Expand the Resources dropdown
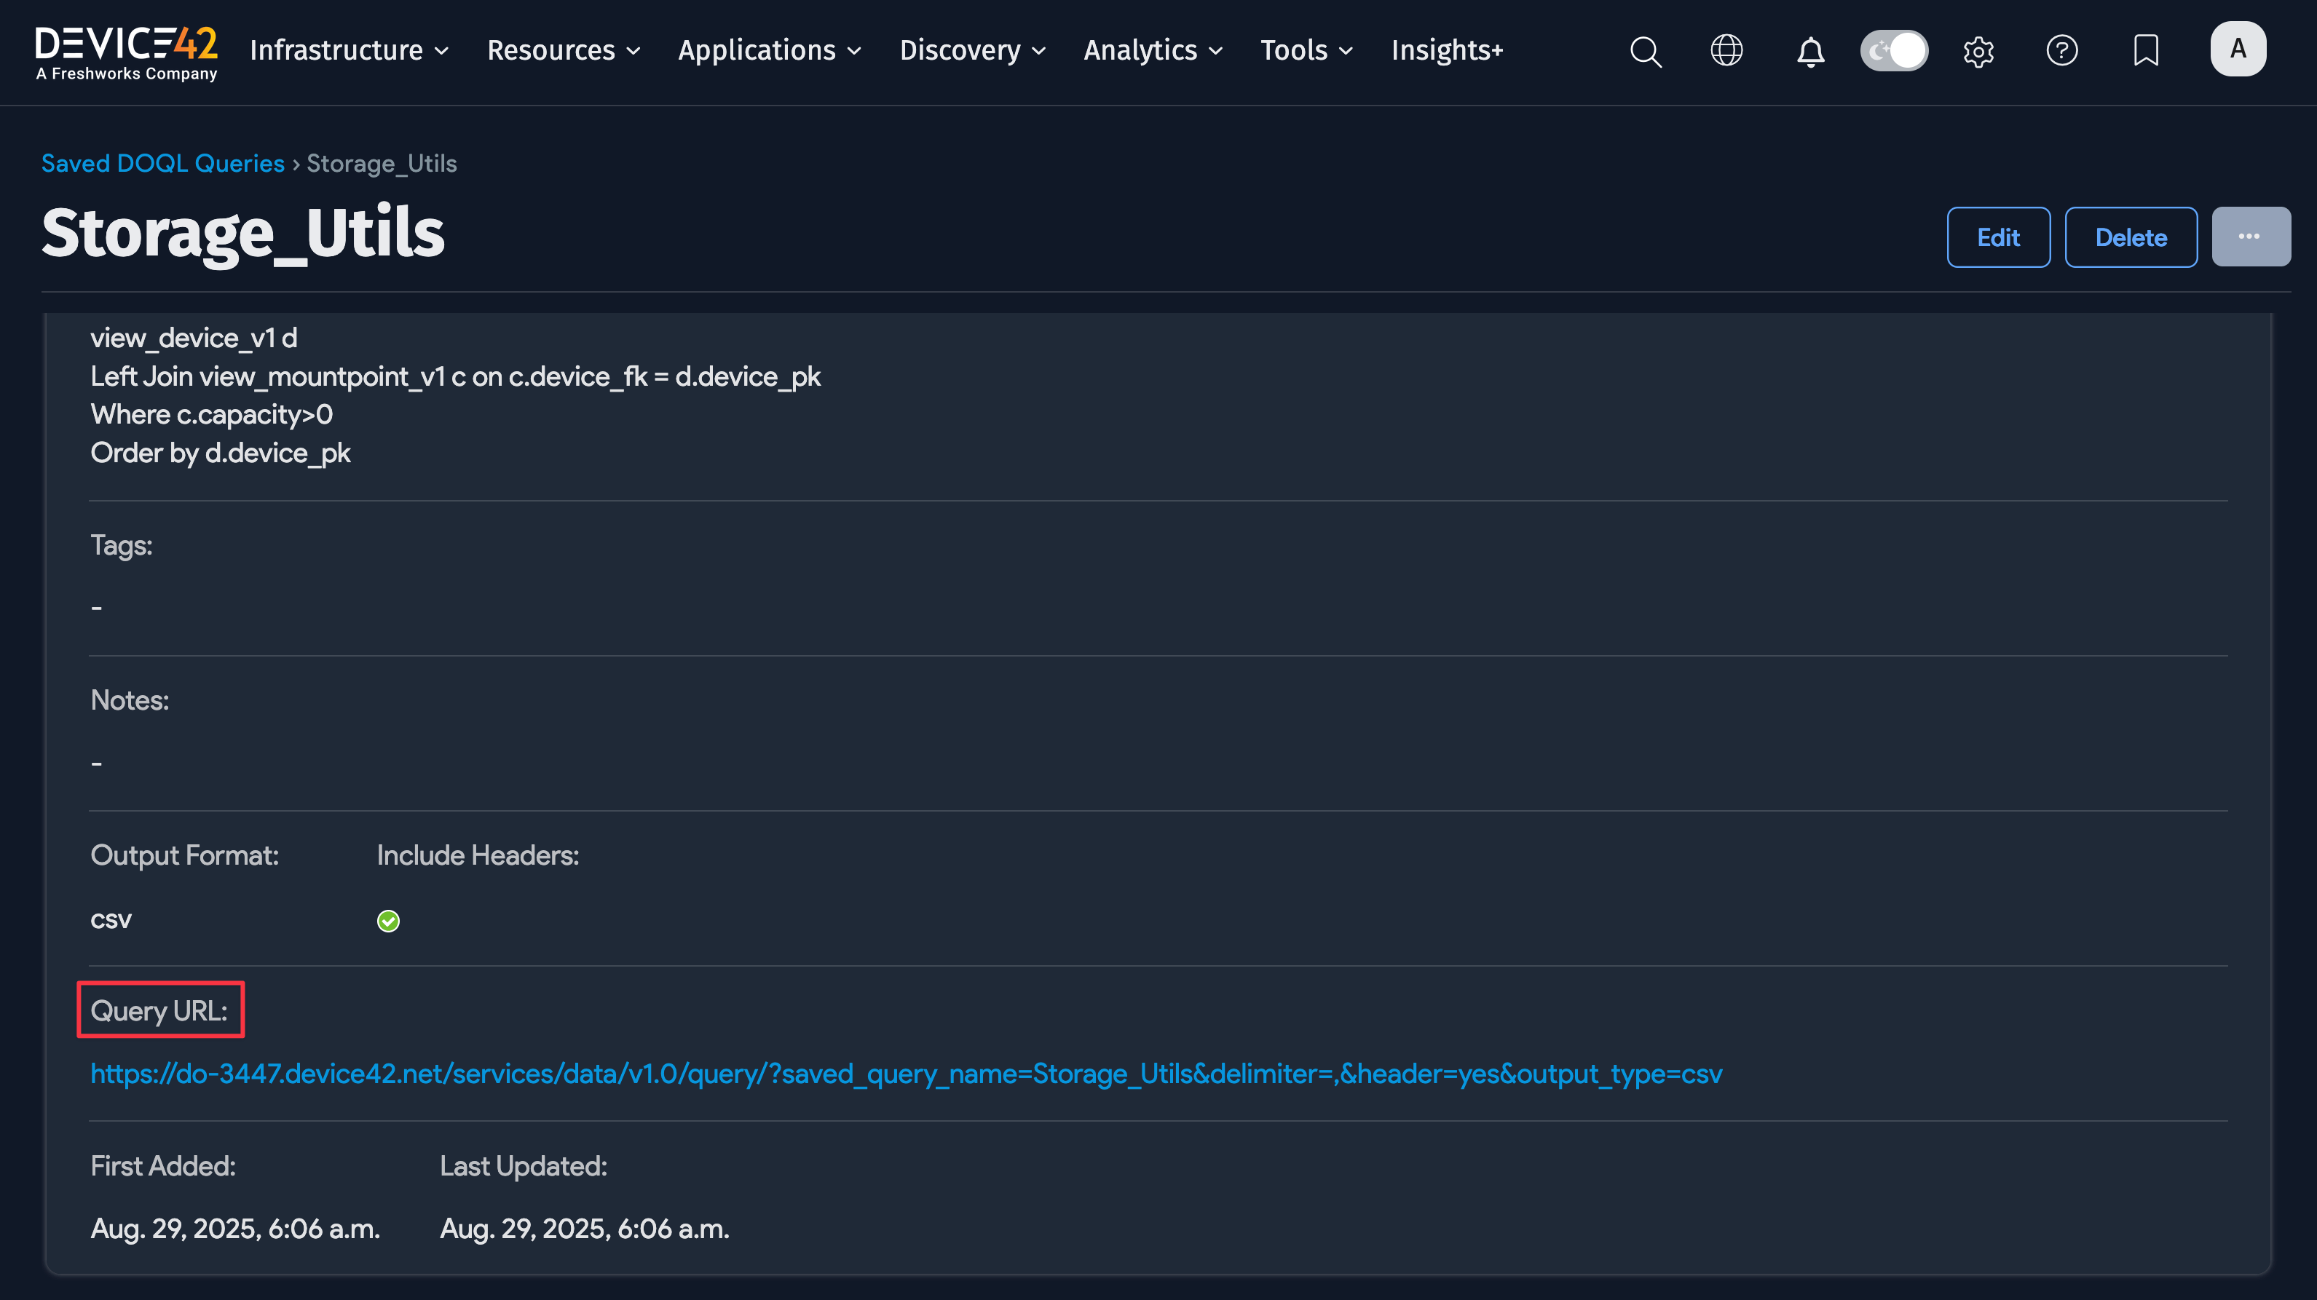This screenshot has height=1300, width=2317. coord(562,51)
